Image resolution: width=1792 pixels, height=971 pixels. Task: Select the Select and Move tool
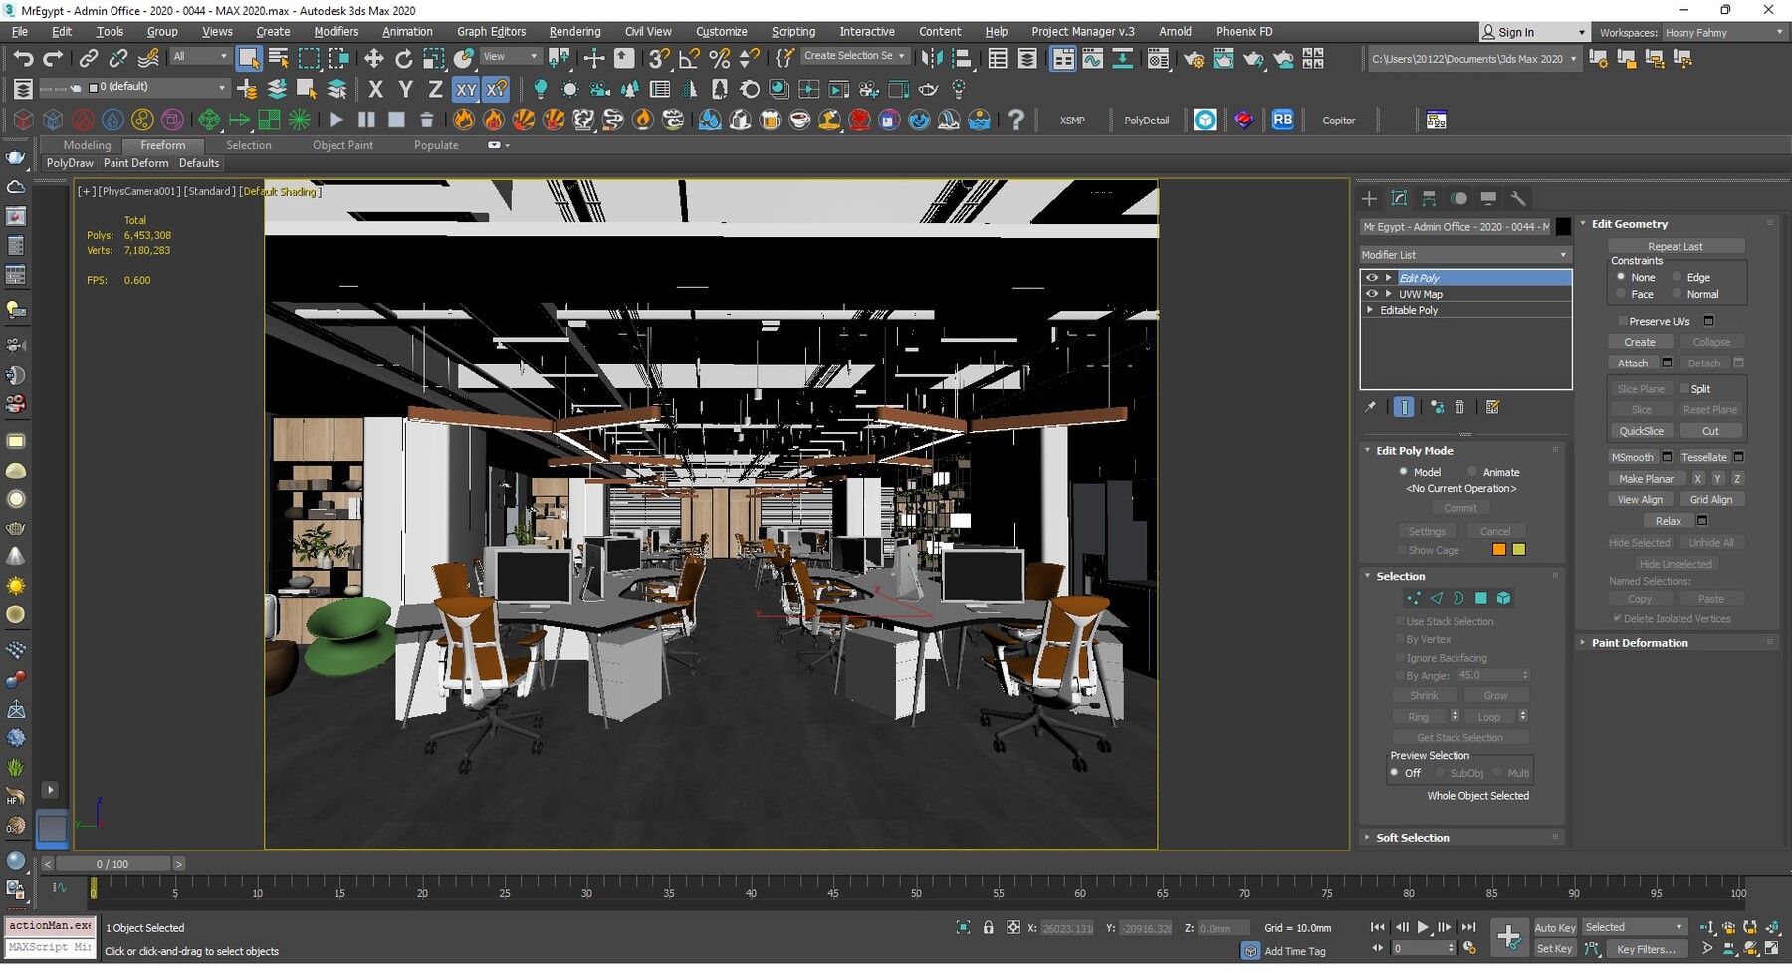[374, 57]
